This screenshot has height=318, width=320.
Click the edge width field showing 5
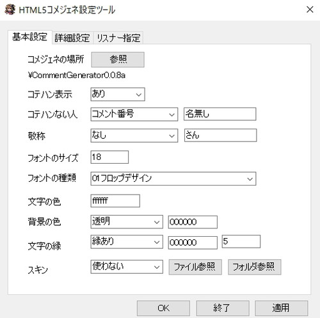(x=241, y=241)
